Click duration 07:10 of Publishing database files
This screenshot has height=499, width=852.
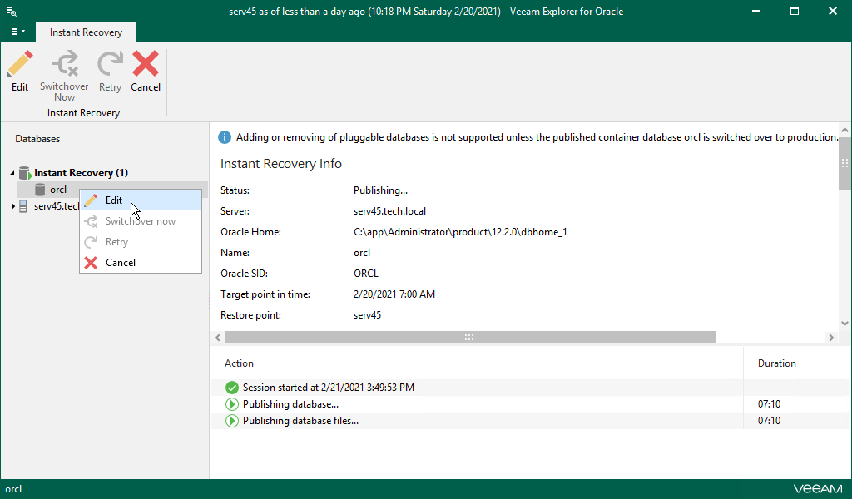point(769,421)
